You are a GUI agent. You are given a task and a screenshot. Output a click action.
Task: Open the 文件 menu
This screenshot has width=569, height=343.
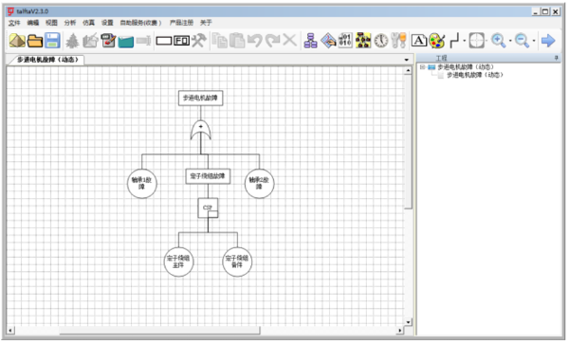pos(14,23)
